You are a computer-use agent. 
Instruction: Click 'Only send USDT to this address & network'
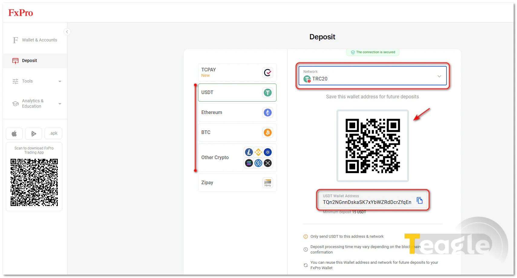[x=347, y=237]
